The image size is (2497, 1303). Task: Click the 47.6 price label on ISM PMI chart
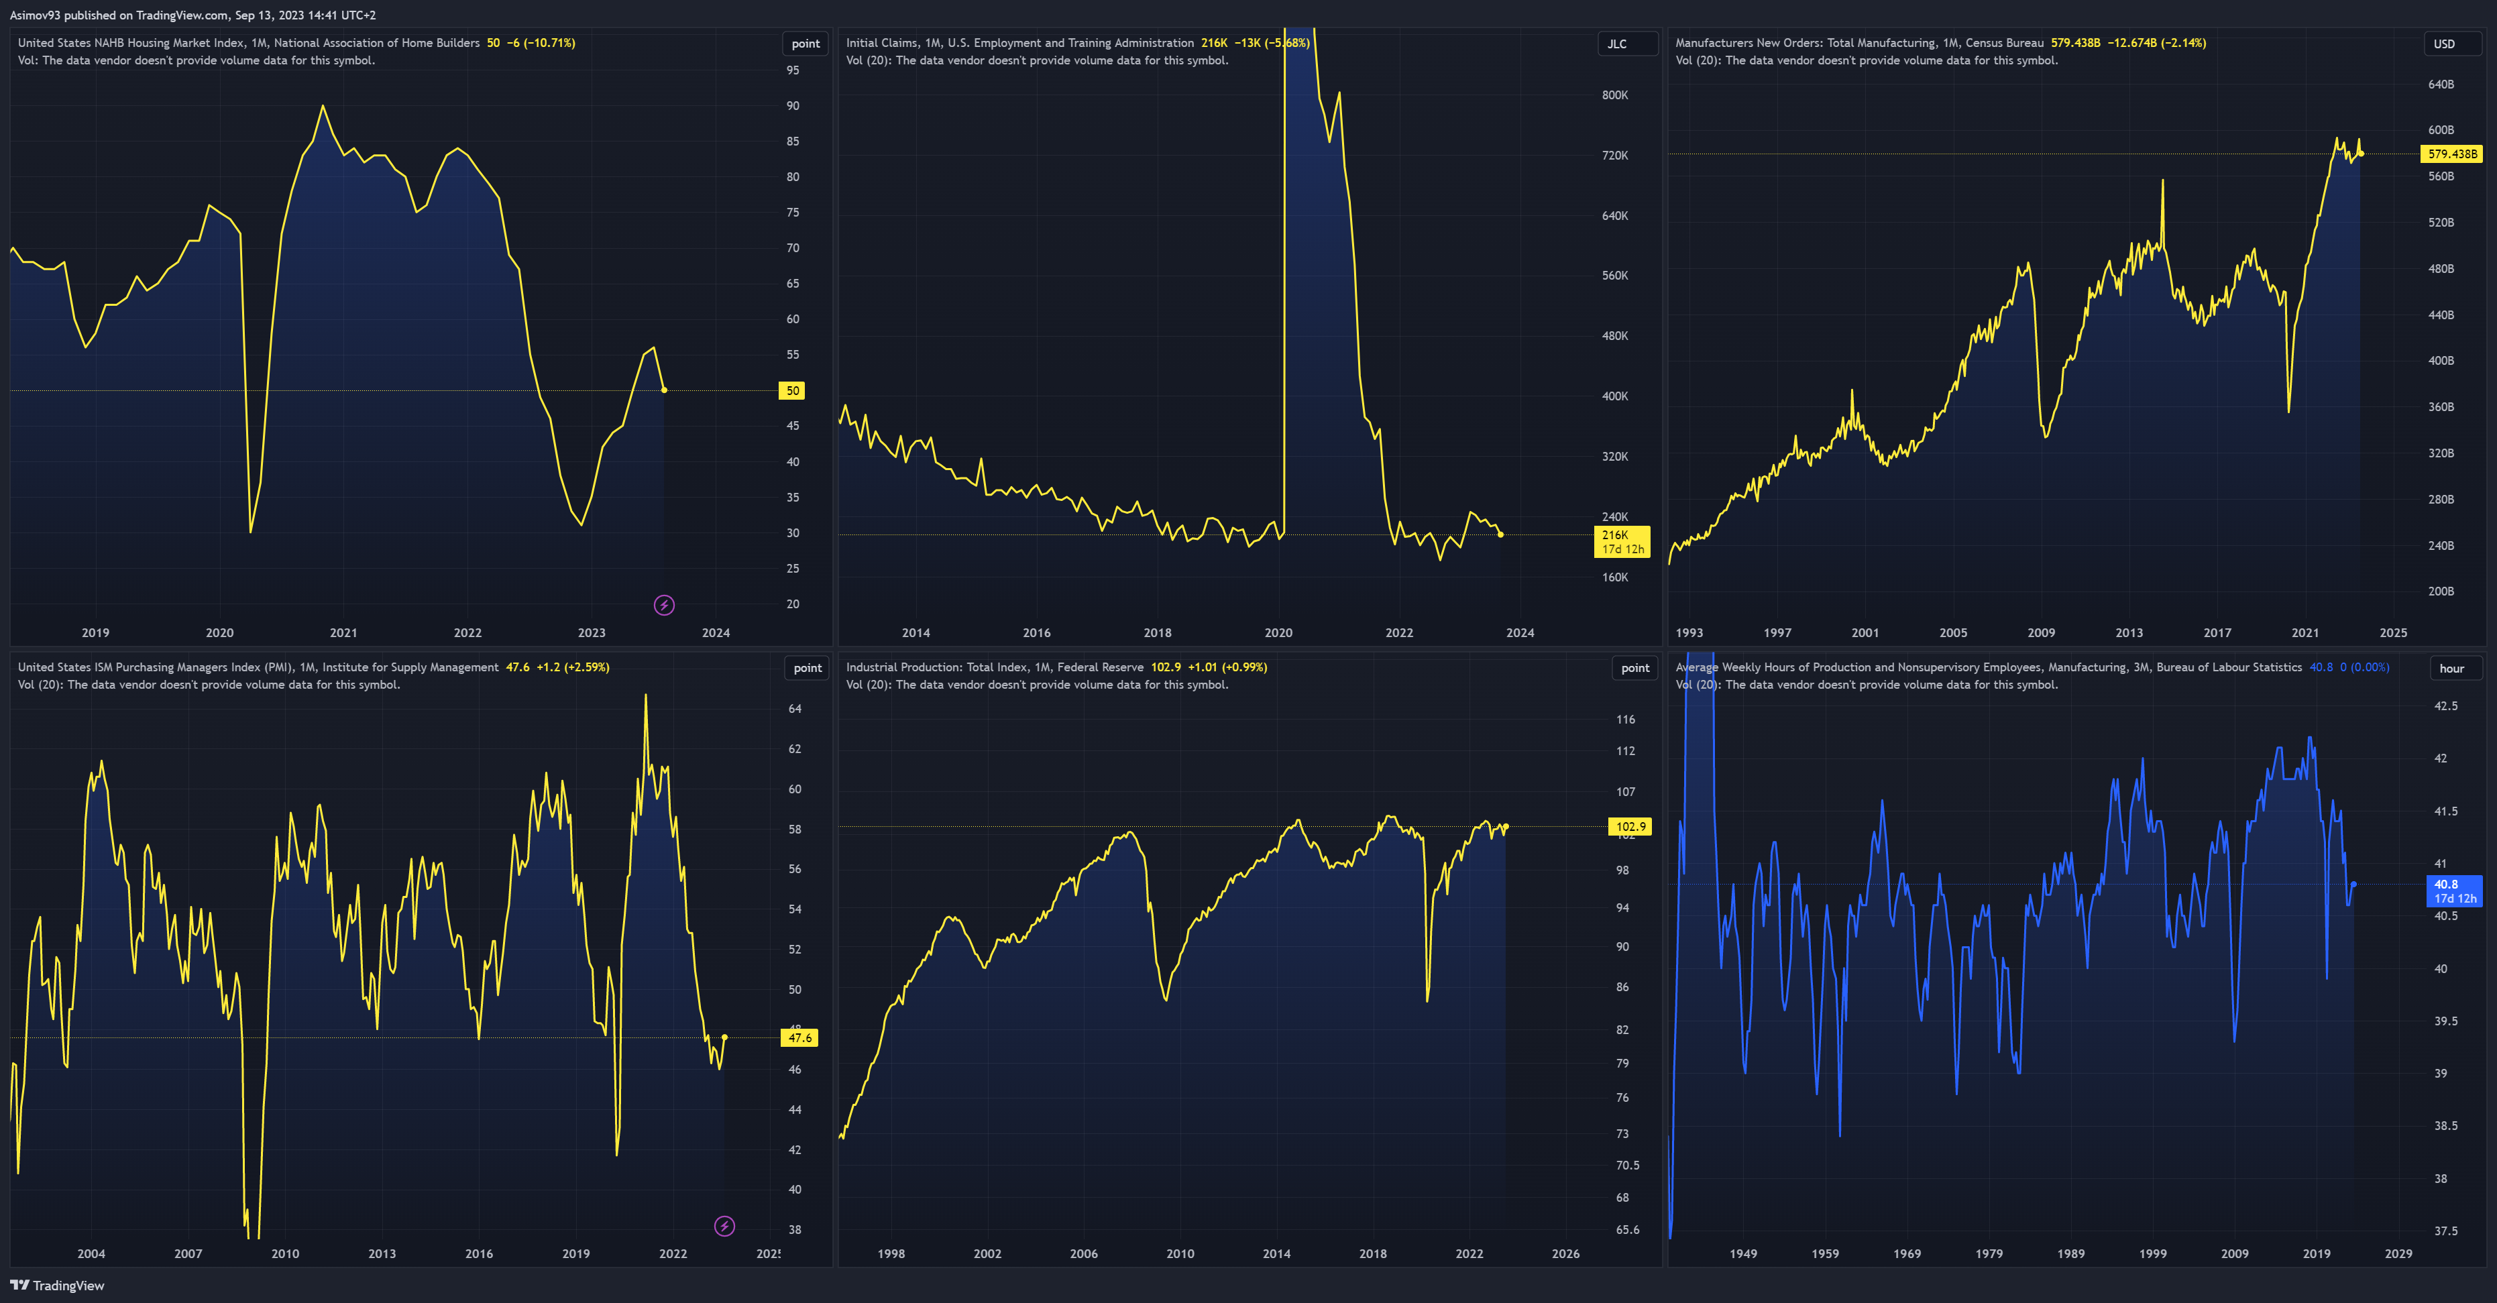799,1037
